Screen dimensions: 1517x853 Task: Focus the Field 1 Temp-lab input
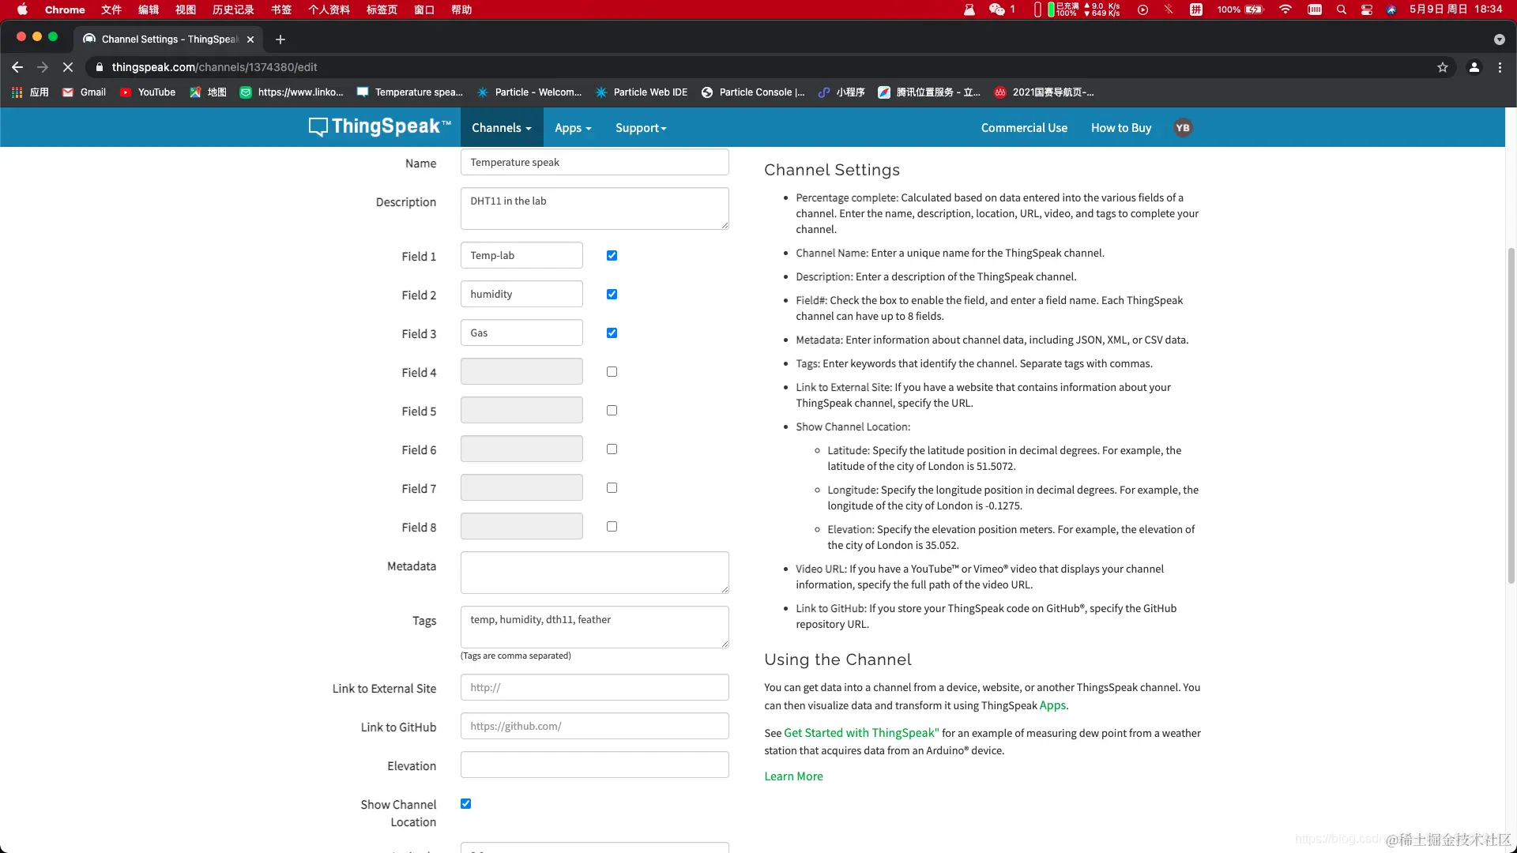(521, 255)
